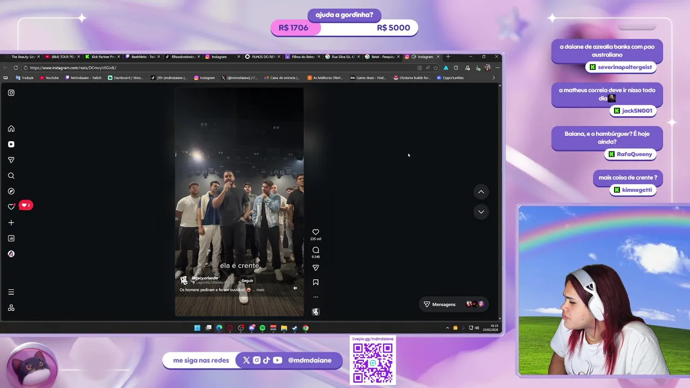Switch to 'BeehNeto - Twitch' tab
The height and width of the screenshot is (388, 690).
(x=142, y=57)
